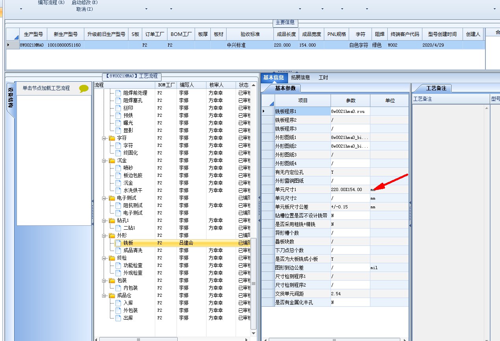Collapse the 包装 folder node
The width and height of the screenshot is (500, 341).
[x=104, y=281]
